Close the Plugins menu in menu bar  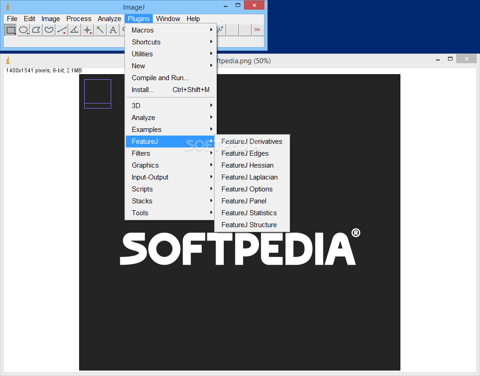click(138, 19)
